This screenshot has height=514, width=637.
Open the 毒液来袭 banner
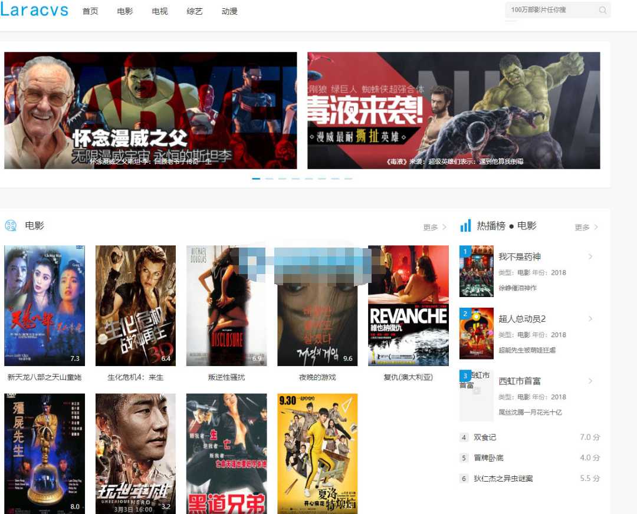[x=454, y=110]
